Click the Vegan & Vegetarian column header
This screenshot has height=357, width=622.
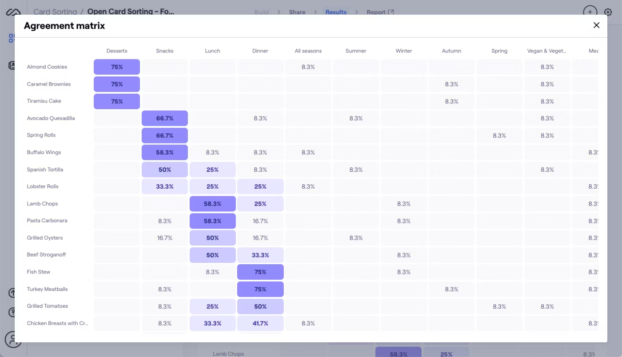coord(547,51)
